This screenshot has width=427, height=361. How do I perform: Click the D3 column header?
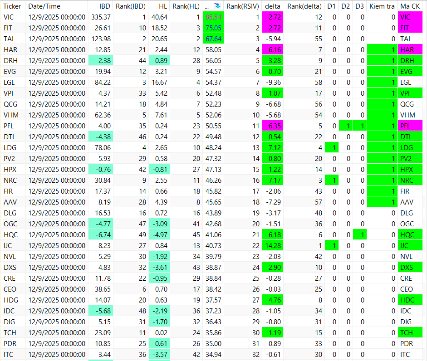point(360,6)
